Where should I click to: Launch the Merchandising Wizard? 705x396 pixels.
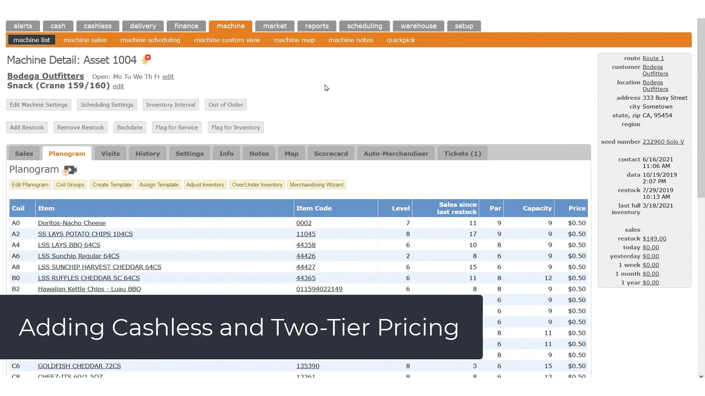[316, 184]
